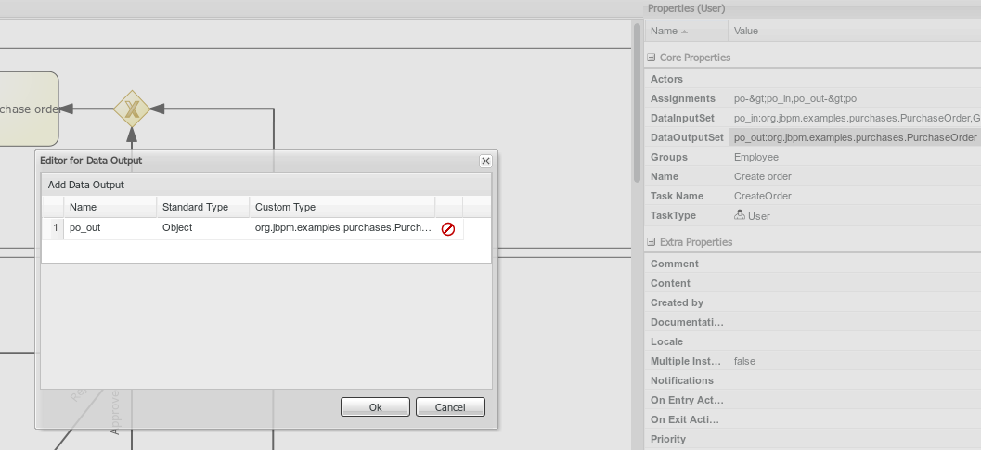981x450 pixels.
Task: Select the DataInputSet property value
Action: (x=854, y=118)
